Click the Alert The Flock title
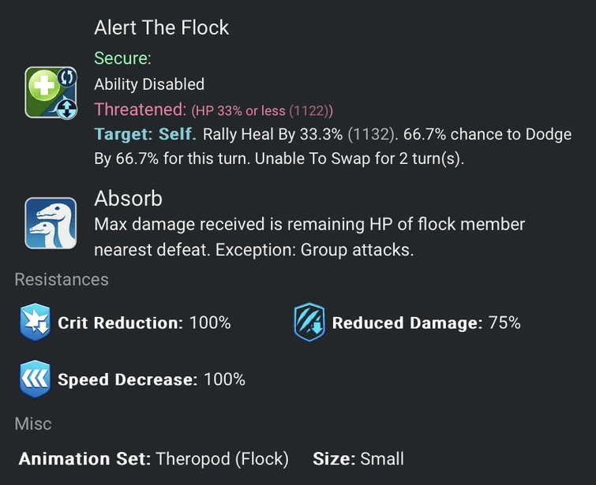The height and width of the screenshot is (485, 596). (161, 28)
